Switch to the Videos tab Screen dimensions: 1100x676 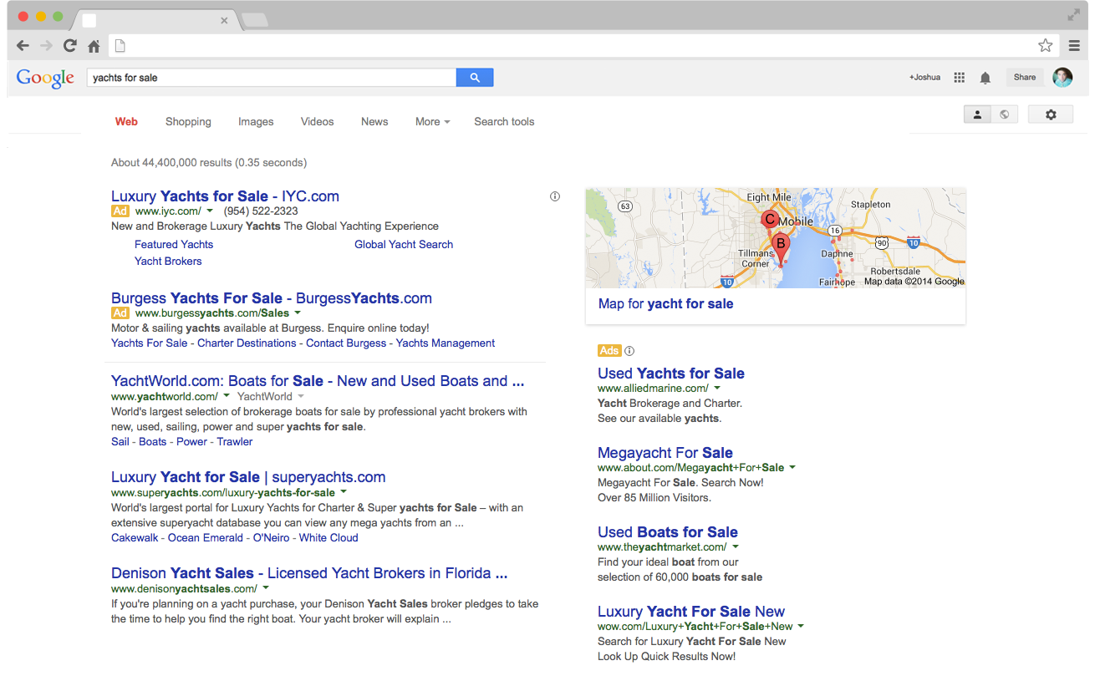pyautogui.click(x=318, y=122)
